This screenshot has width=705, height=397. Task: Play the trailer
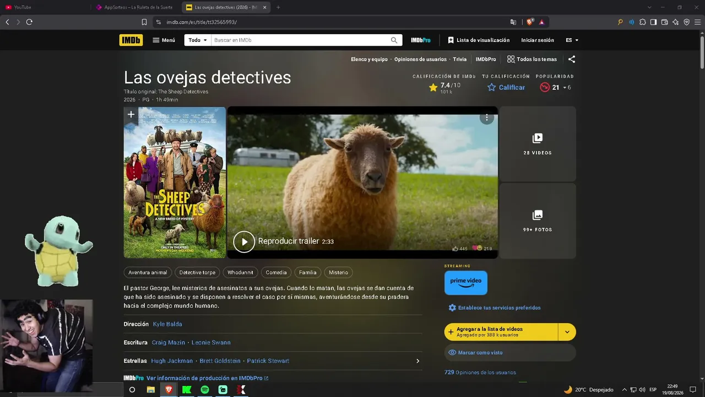pos(244,242)
